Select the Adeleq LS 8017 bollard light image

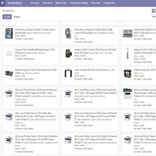(x=128, y=53)
